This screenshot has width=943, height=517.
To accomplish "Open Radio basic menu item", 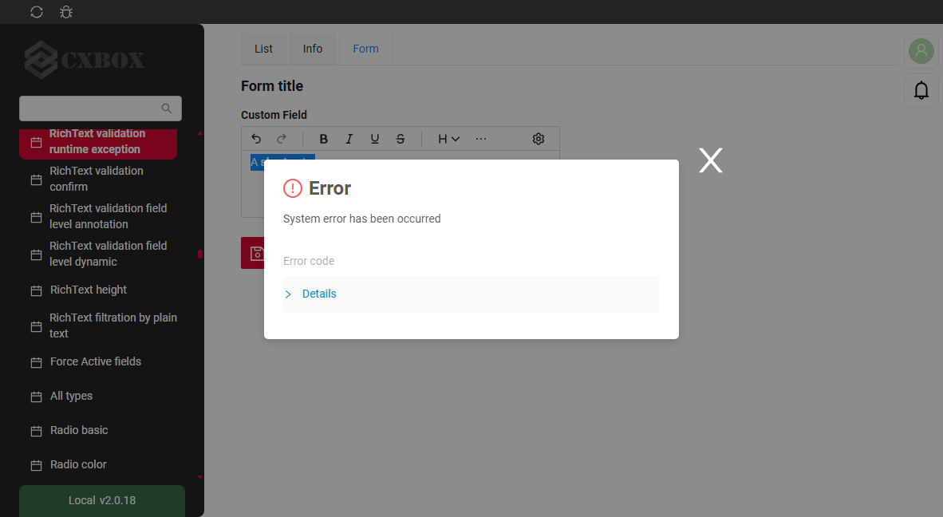I will (x=98, y=430).
